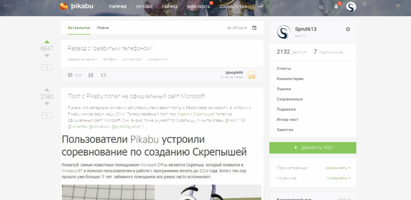411x200 pixels.
Task: Click the embedded headline 'Пользователи Pikabu устроили соревнование'
Action: tap(154, 146)
